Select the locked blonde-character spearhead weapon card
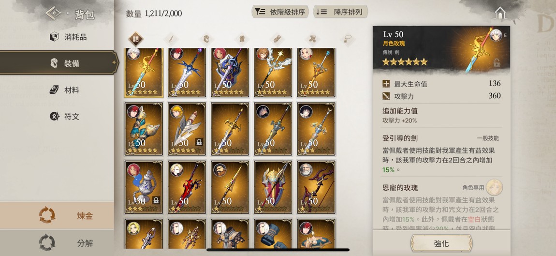This screenshot has width=556, height=256. (x=187, y=129)
